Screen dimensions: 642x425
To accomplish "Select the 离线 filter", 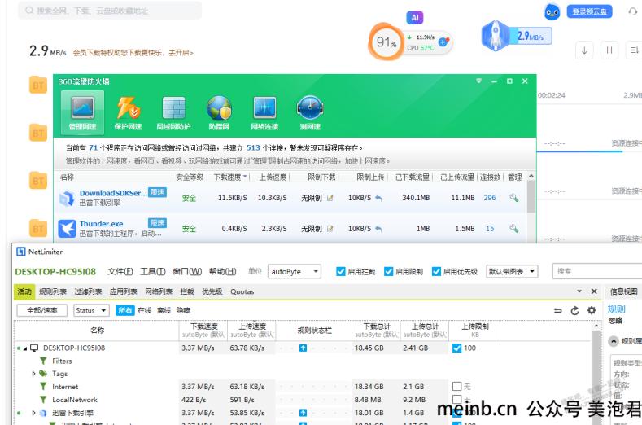I will (164, 311).
